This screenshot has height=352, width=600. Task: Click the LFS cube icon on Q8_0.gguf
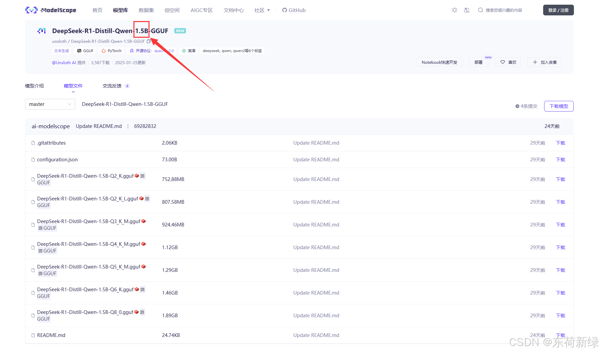coord(136,312)
